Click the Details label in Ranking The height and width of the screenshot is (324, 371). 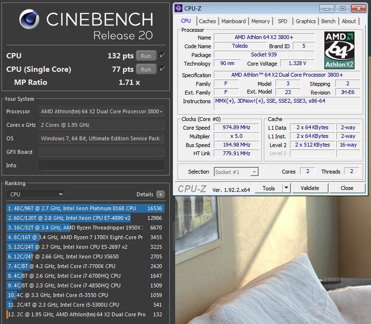145,194
